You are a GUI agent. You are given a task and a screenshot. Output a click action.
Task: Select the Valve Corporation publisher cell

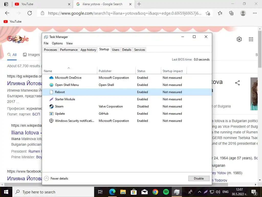111,106
